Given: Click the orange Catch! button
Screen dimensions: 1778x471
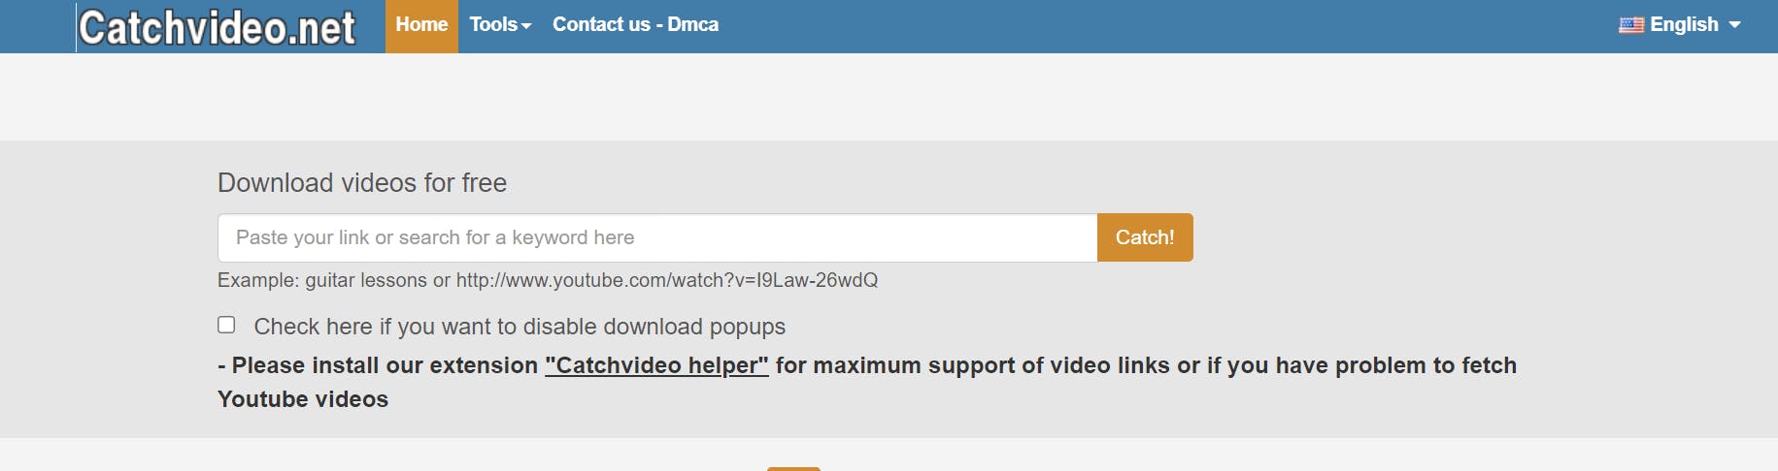Looking at the screenshot, I should tap(1145, 237).
